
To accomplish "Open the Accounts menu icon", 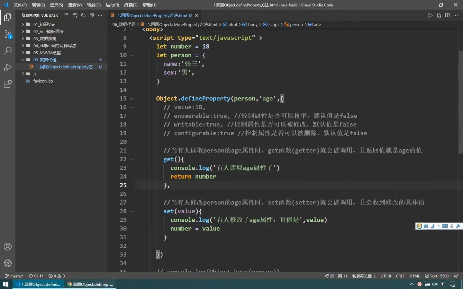I will [x=8, y=247].
